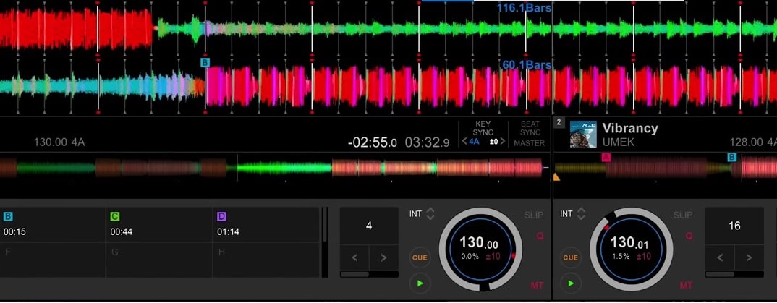Click the Vibrancy album artwork thumbnail

tap(583, 135)
